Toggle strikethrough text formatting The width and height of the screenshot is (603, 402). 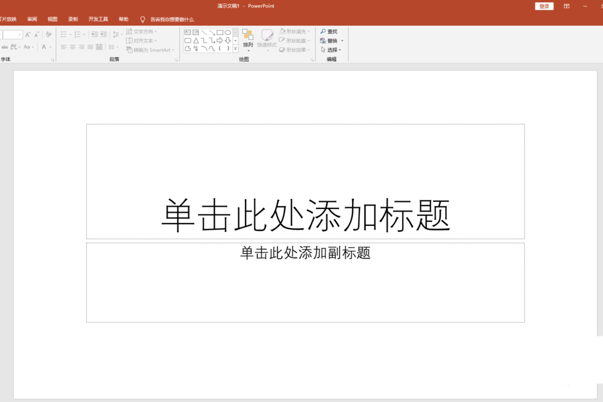(5, 47)
